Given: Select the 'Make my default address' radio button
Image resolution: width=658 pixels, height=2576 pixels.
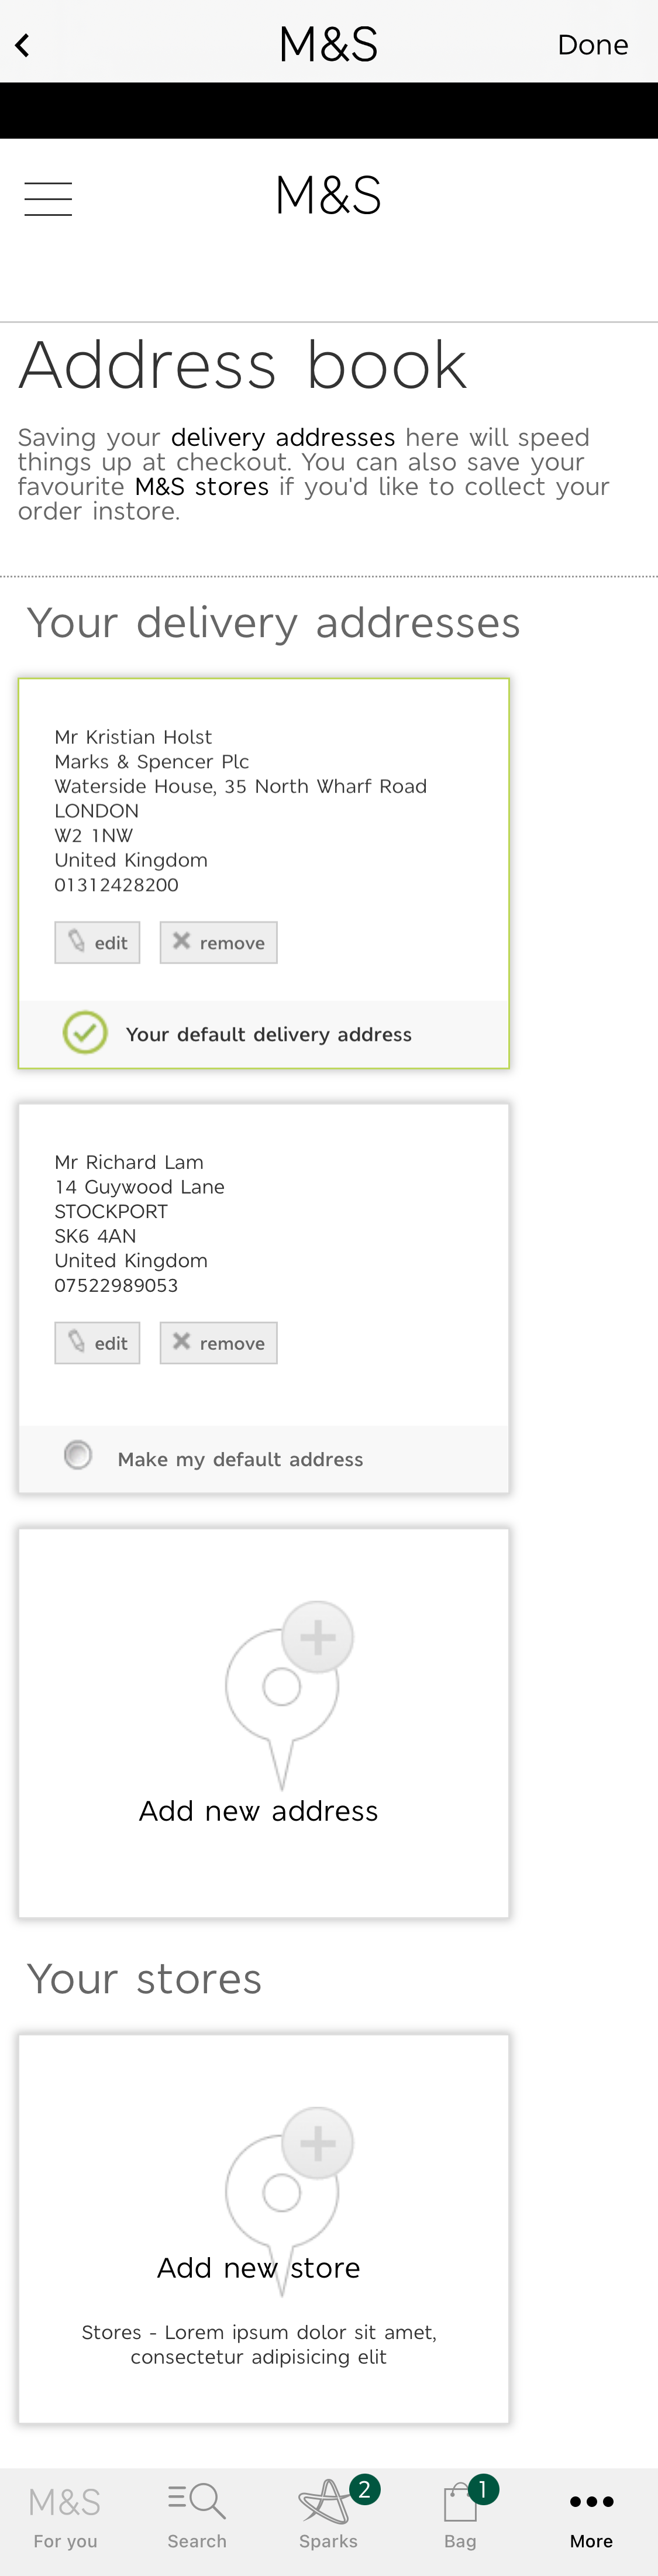Looking at the screenshot, I should (x=77, y=1455).
